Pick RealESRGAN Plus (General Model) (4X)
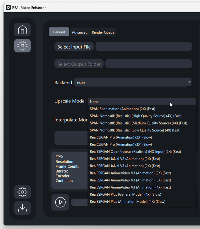Image resolution: width=200 pixels, height=229 pixels. (x=142, y=194)
